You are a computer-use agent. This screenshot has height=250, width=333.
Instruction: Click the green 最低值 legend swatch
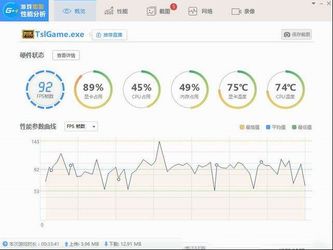pyautogui.click(x=294, y=127)
